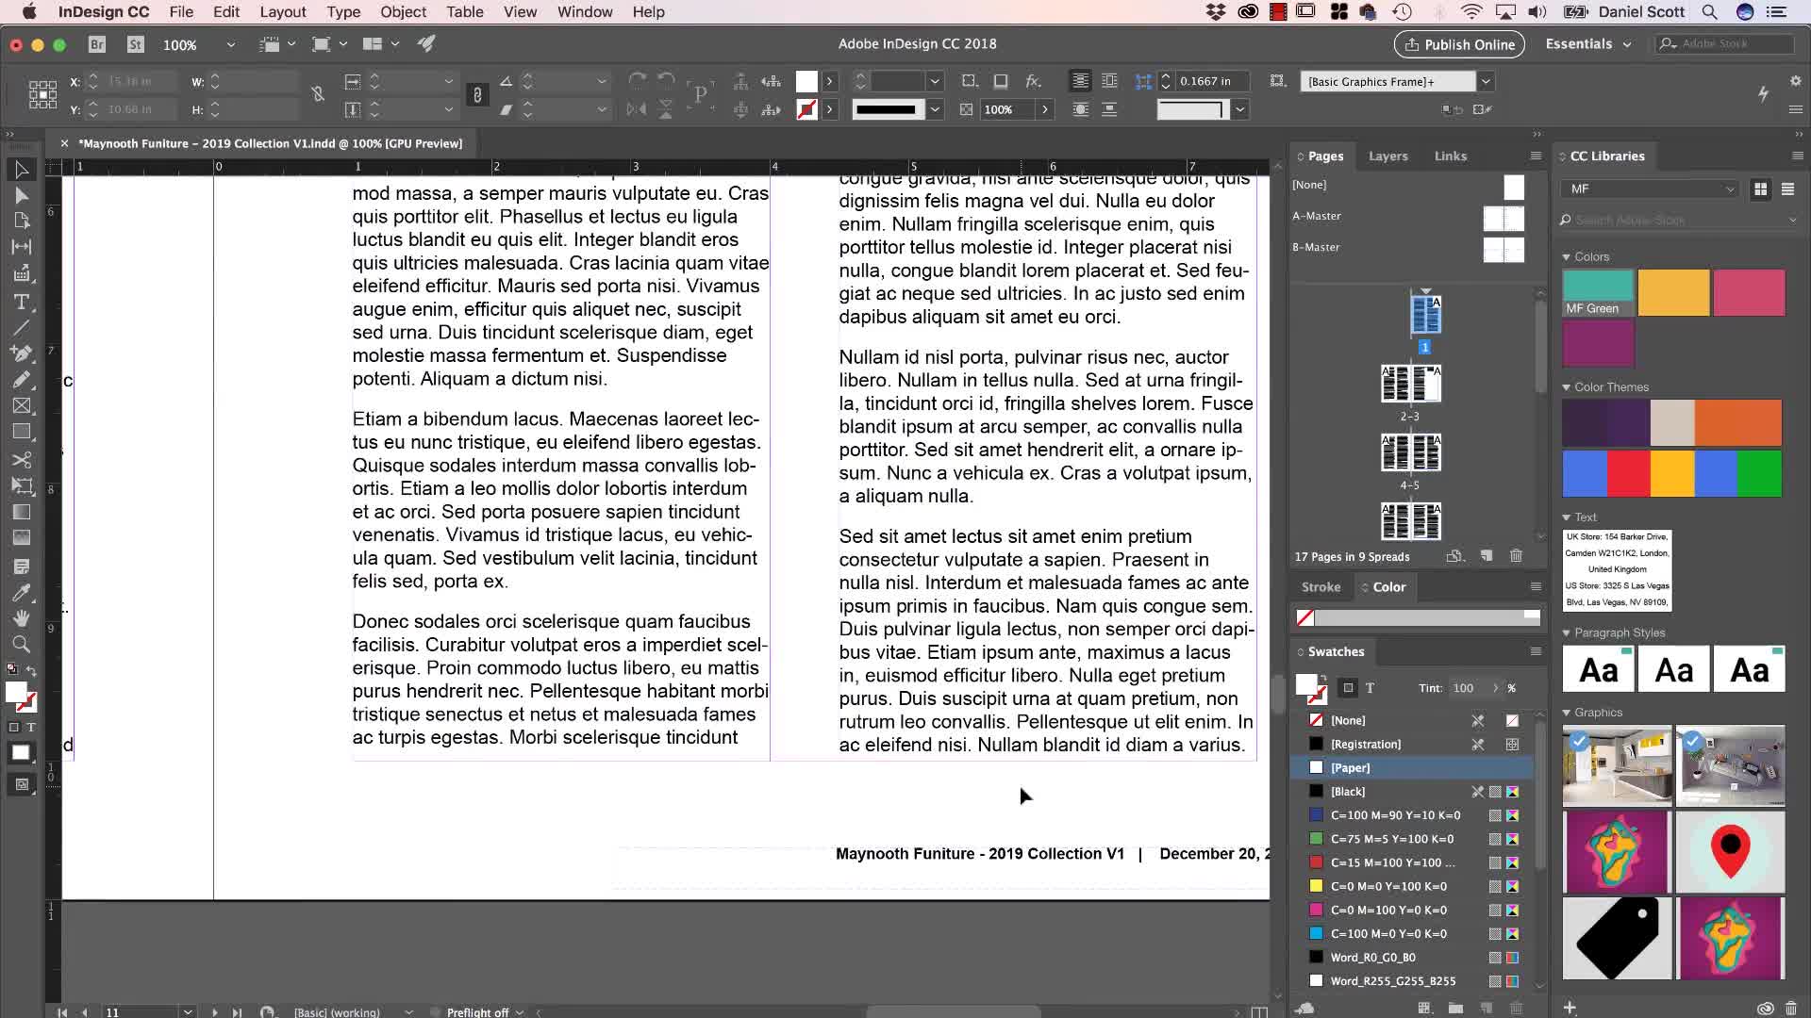Open the MF library dropdown
The height and width of the screenshot is (1018, 1811).
[x=1649, y=189]
